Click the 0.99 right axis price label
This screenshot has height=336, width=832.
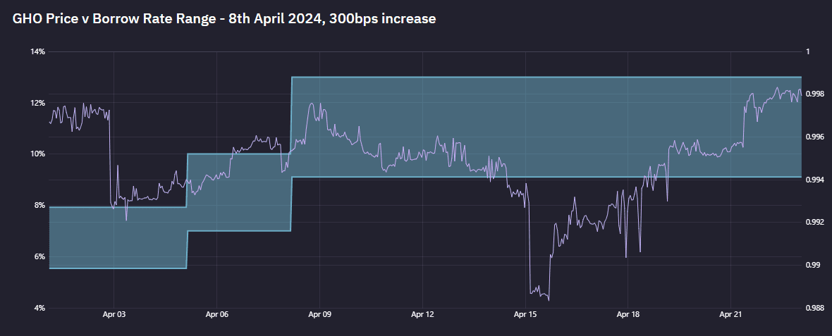[x=813, y=266]
